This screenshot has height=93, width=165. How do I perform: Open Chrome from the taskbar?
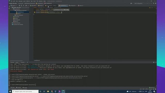[x=52, y=91]
